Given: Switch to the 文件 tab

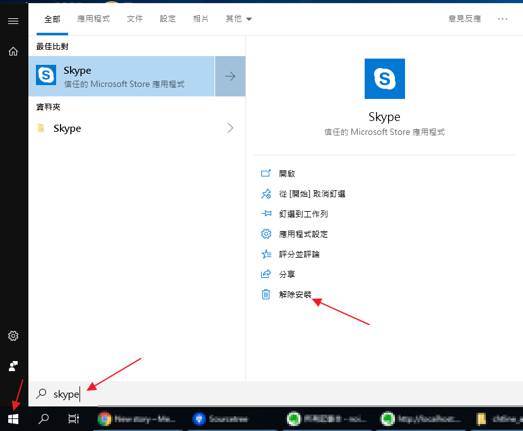Looking at the screenshot, I should pyautogui.click(x=135, y=19).
